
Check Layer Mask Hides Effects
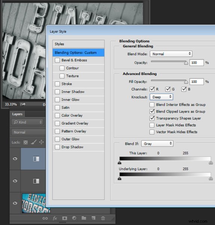tap(152, 125)
